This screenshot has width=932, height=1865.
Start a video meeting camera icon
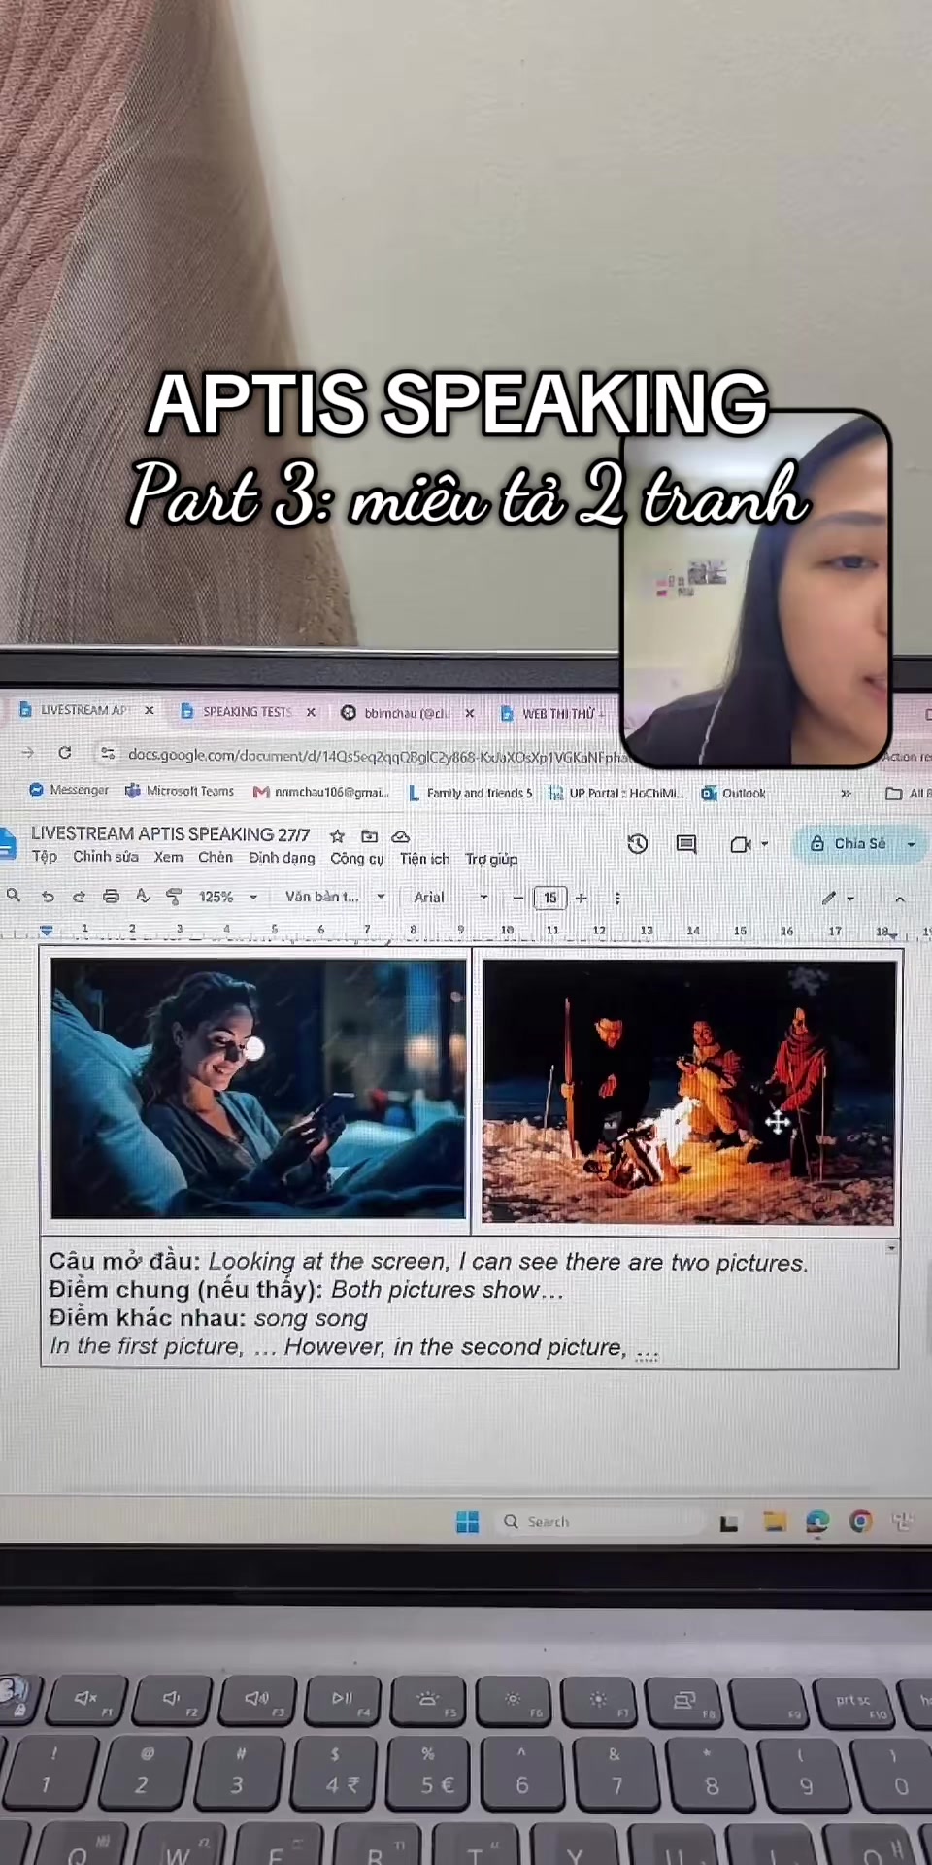click(741, 844)
